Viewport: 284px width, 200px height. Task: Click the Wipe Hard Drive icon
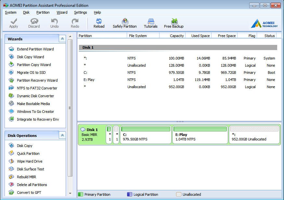[11, 161]
